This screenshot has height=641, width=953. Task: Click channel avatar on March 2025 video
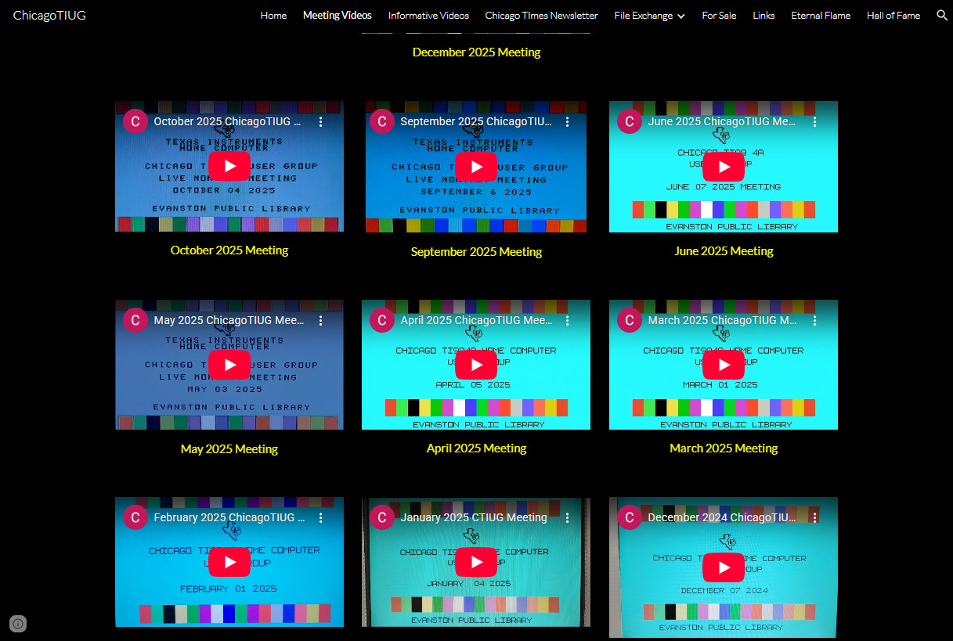point(629,321)
